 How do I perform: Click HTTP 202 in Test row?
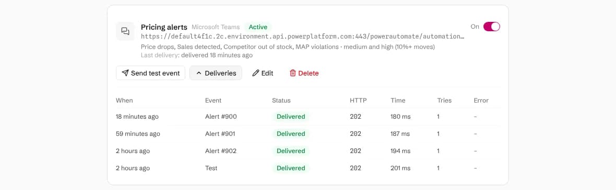coord(356,168)
